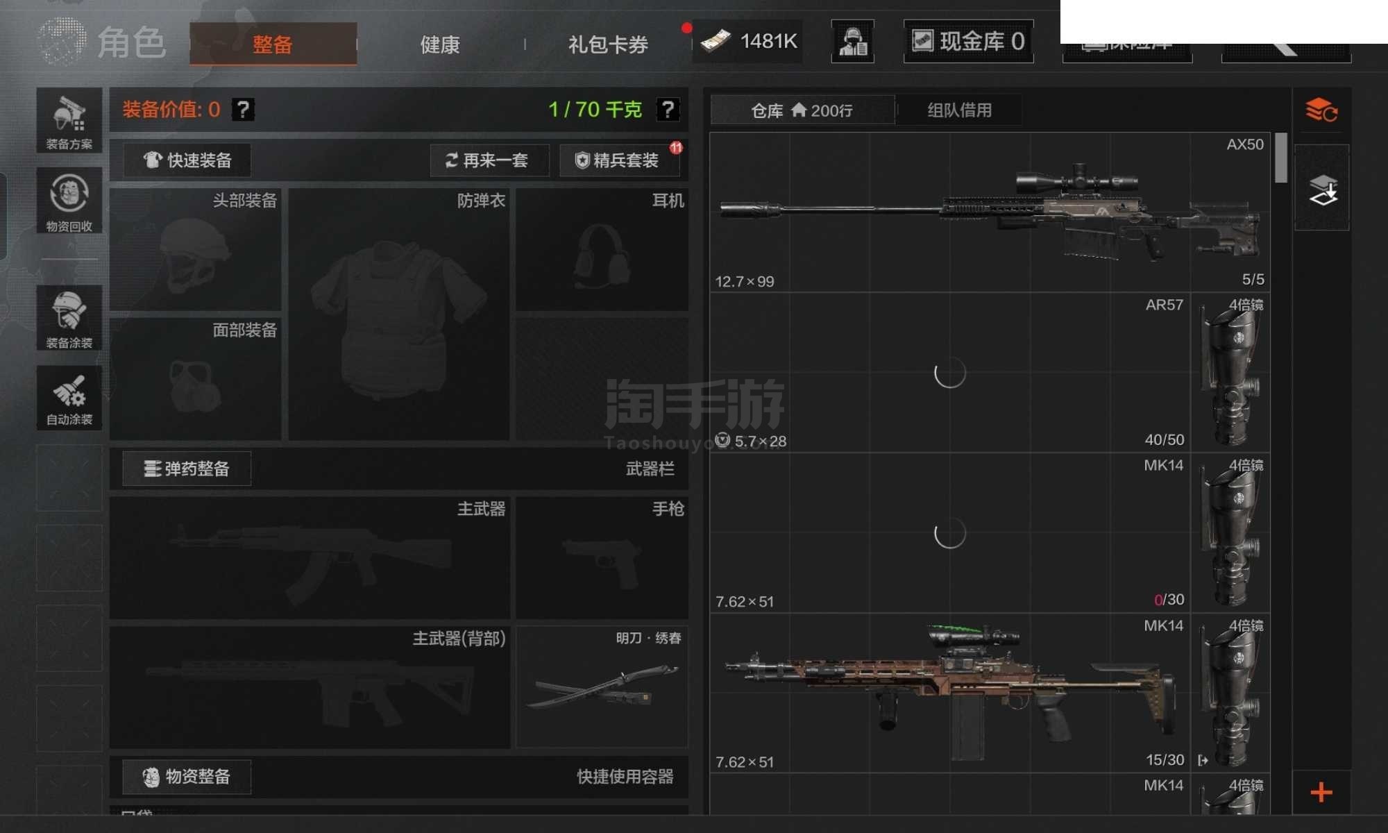Image resolution: width=1388 pixels, height=833 pixels.
Task: Click the help icon beside 装备价值
Action: tap(243, 110)
